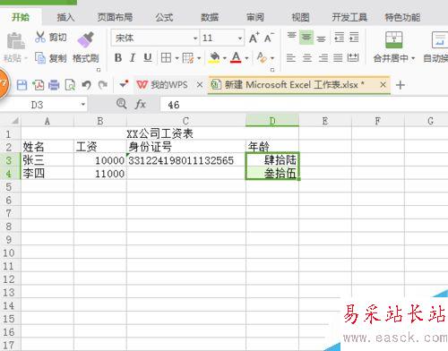Open the 宋体 font name dropdown
448x351 pixels.
195,39
